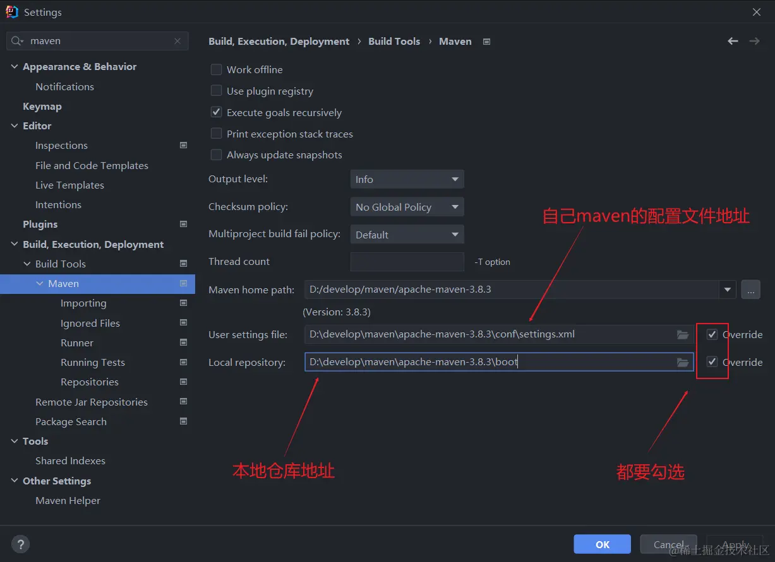
Task: Click the ... browse button for Maven home
Action: 750,290
